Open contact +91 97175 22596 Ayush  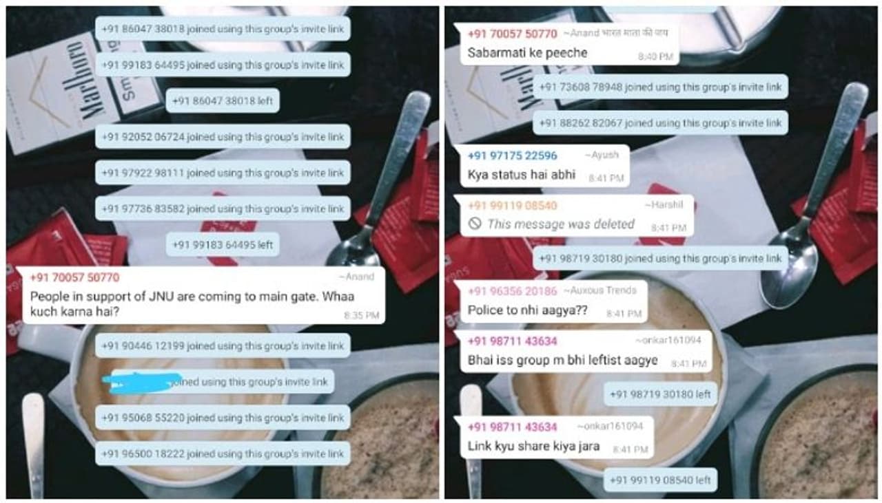pos(512,156)
